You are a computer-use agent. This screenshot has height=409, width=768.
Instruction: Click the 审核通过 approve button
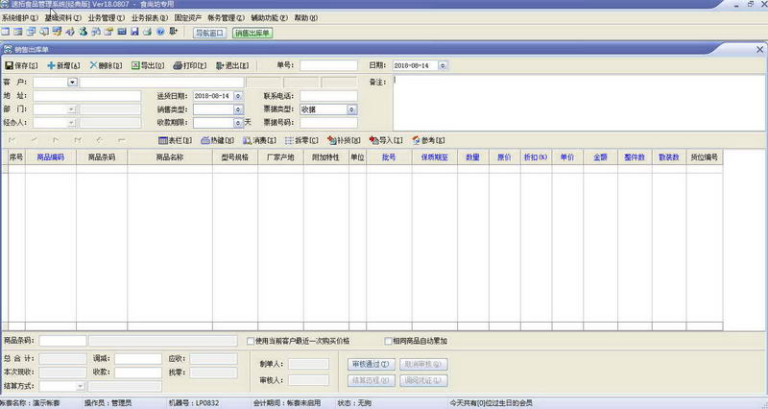tap(371, 365)
